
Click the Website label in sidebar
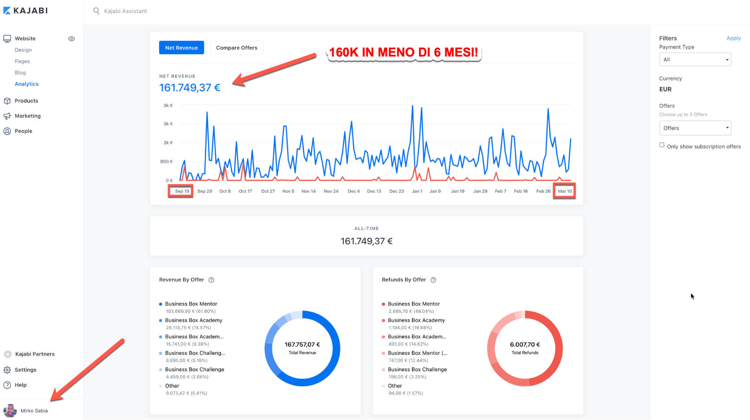point(25,39)
